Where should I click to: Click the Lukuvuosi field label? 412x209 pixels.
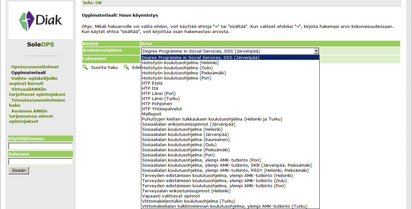point(95,59)
